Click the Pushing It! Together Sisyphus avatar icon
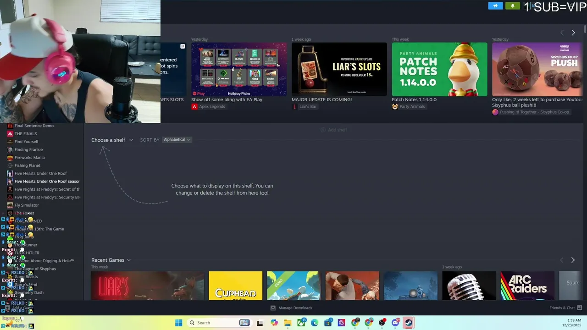The width and height of the screenshot is (587, 330). tap(495, 112)
